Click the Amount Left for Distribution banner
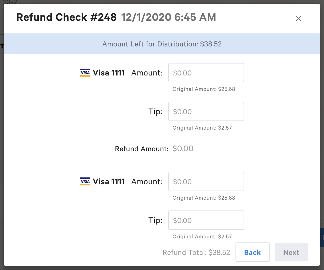 tap(162, 44)
